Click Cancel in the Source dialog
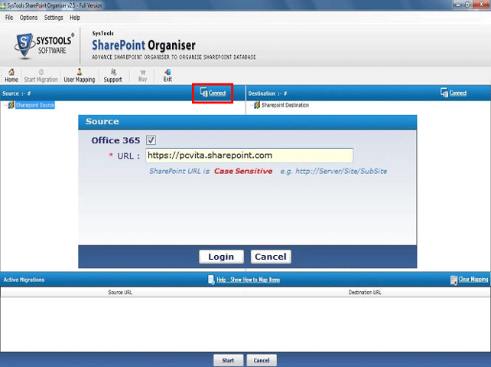The height and width of the screenshot is (367, 491). 271,257
